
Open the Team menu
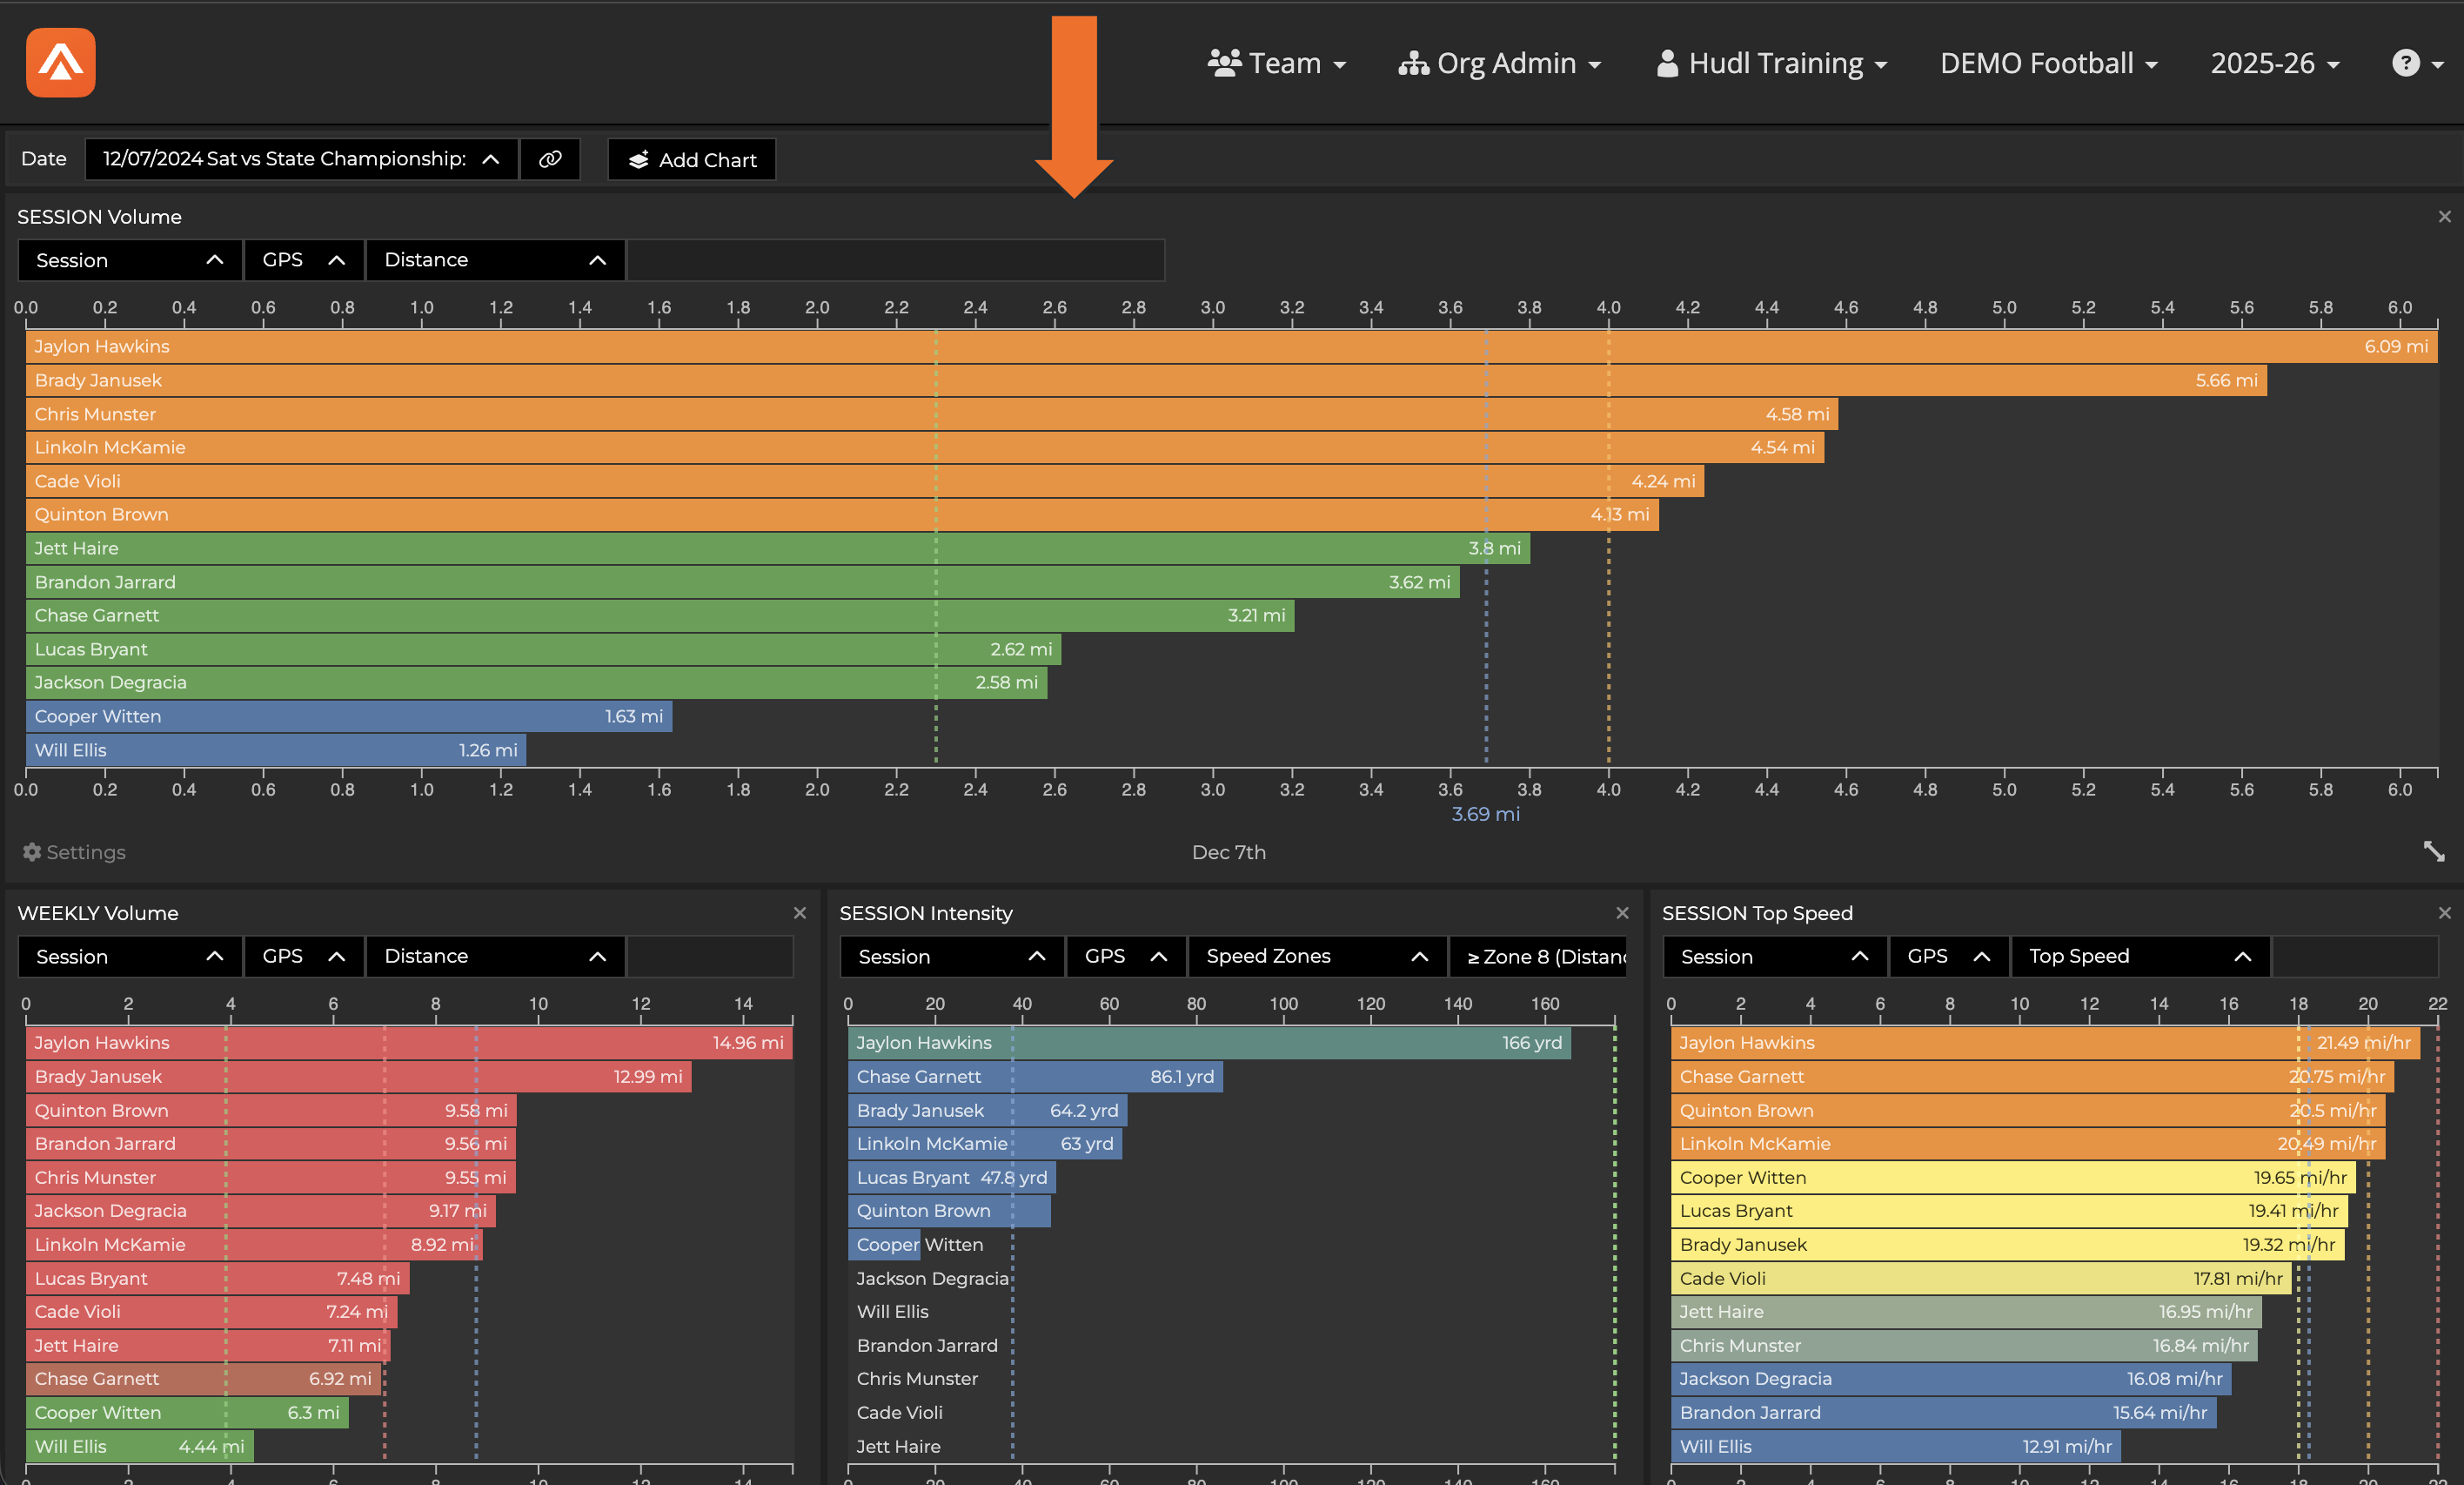pyautogui.click(x=1276, y=63)
